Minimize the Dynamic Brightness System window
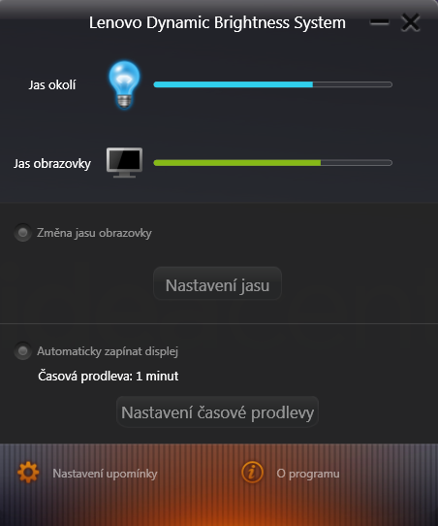This screenshot has width=438, height=526. (x=380, y=22)
